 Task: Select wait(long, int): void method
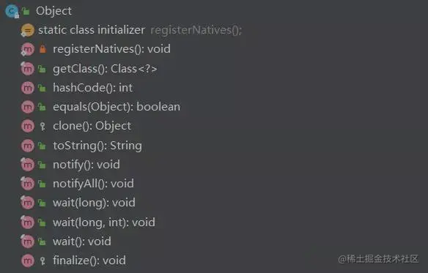(x=104, y=222)
